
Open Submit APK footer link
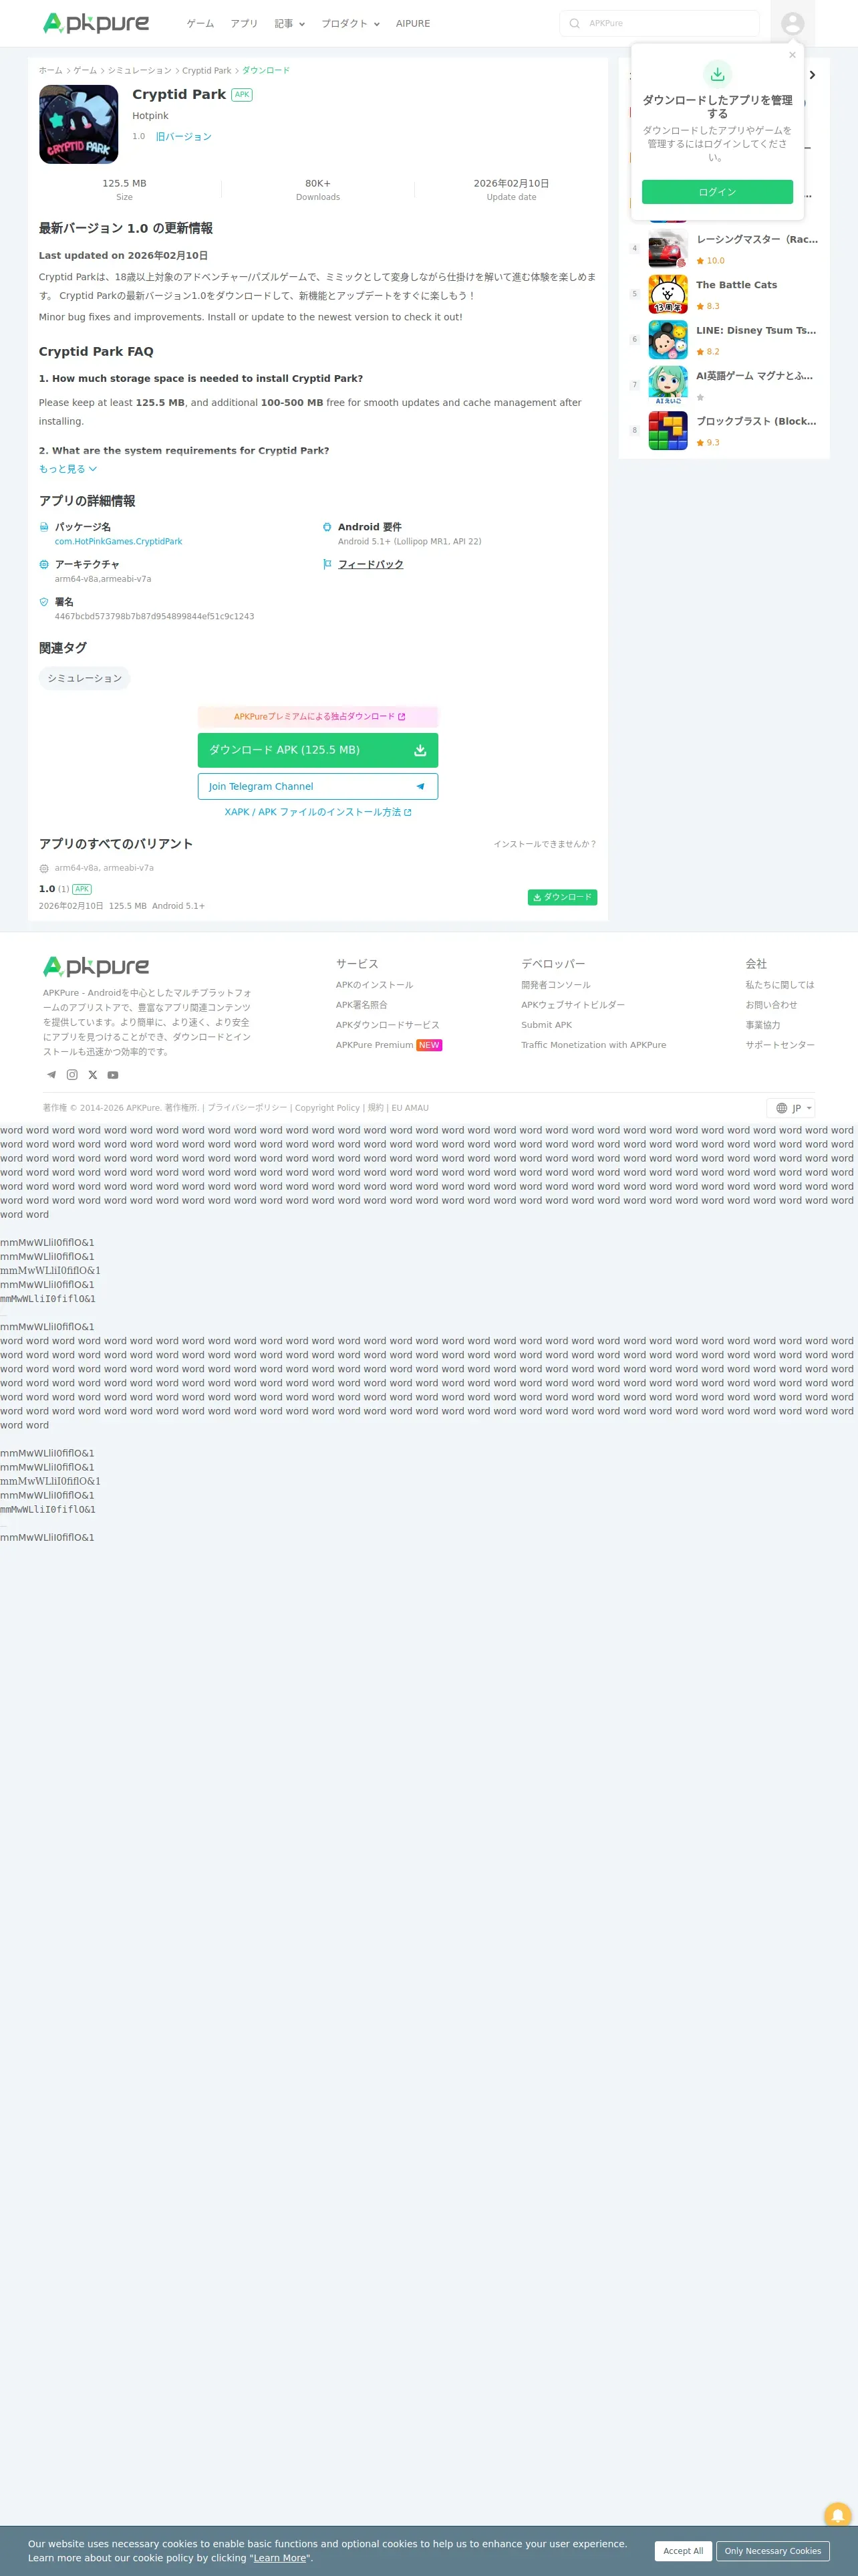point(547,1025)
